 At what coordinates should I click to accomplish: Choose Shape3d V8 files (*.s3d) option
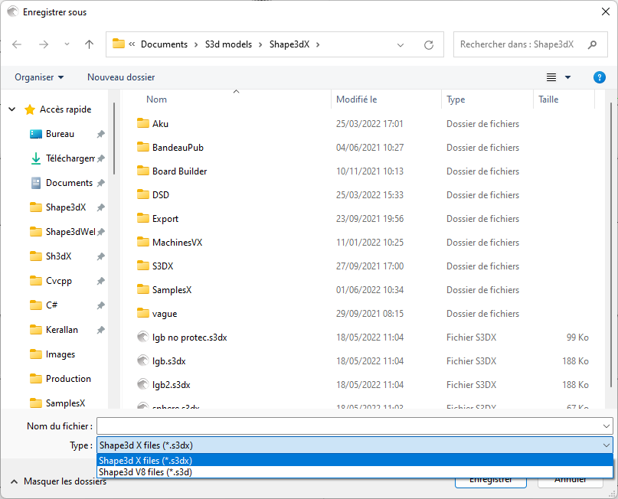146,472
